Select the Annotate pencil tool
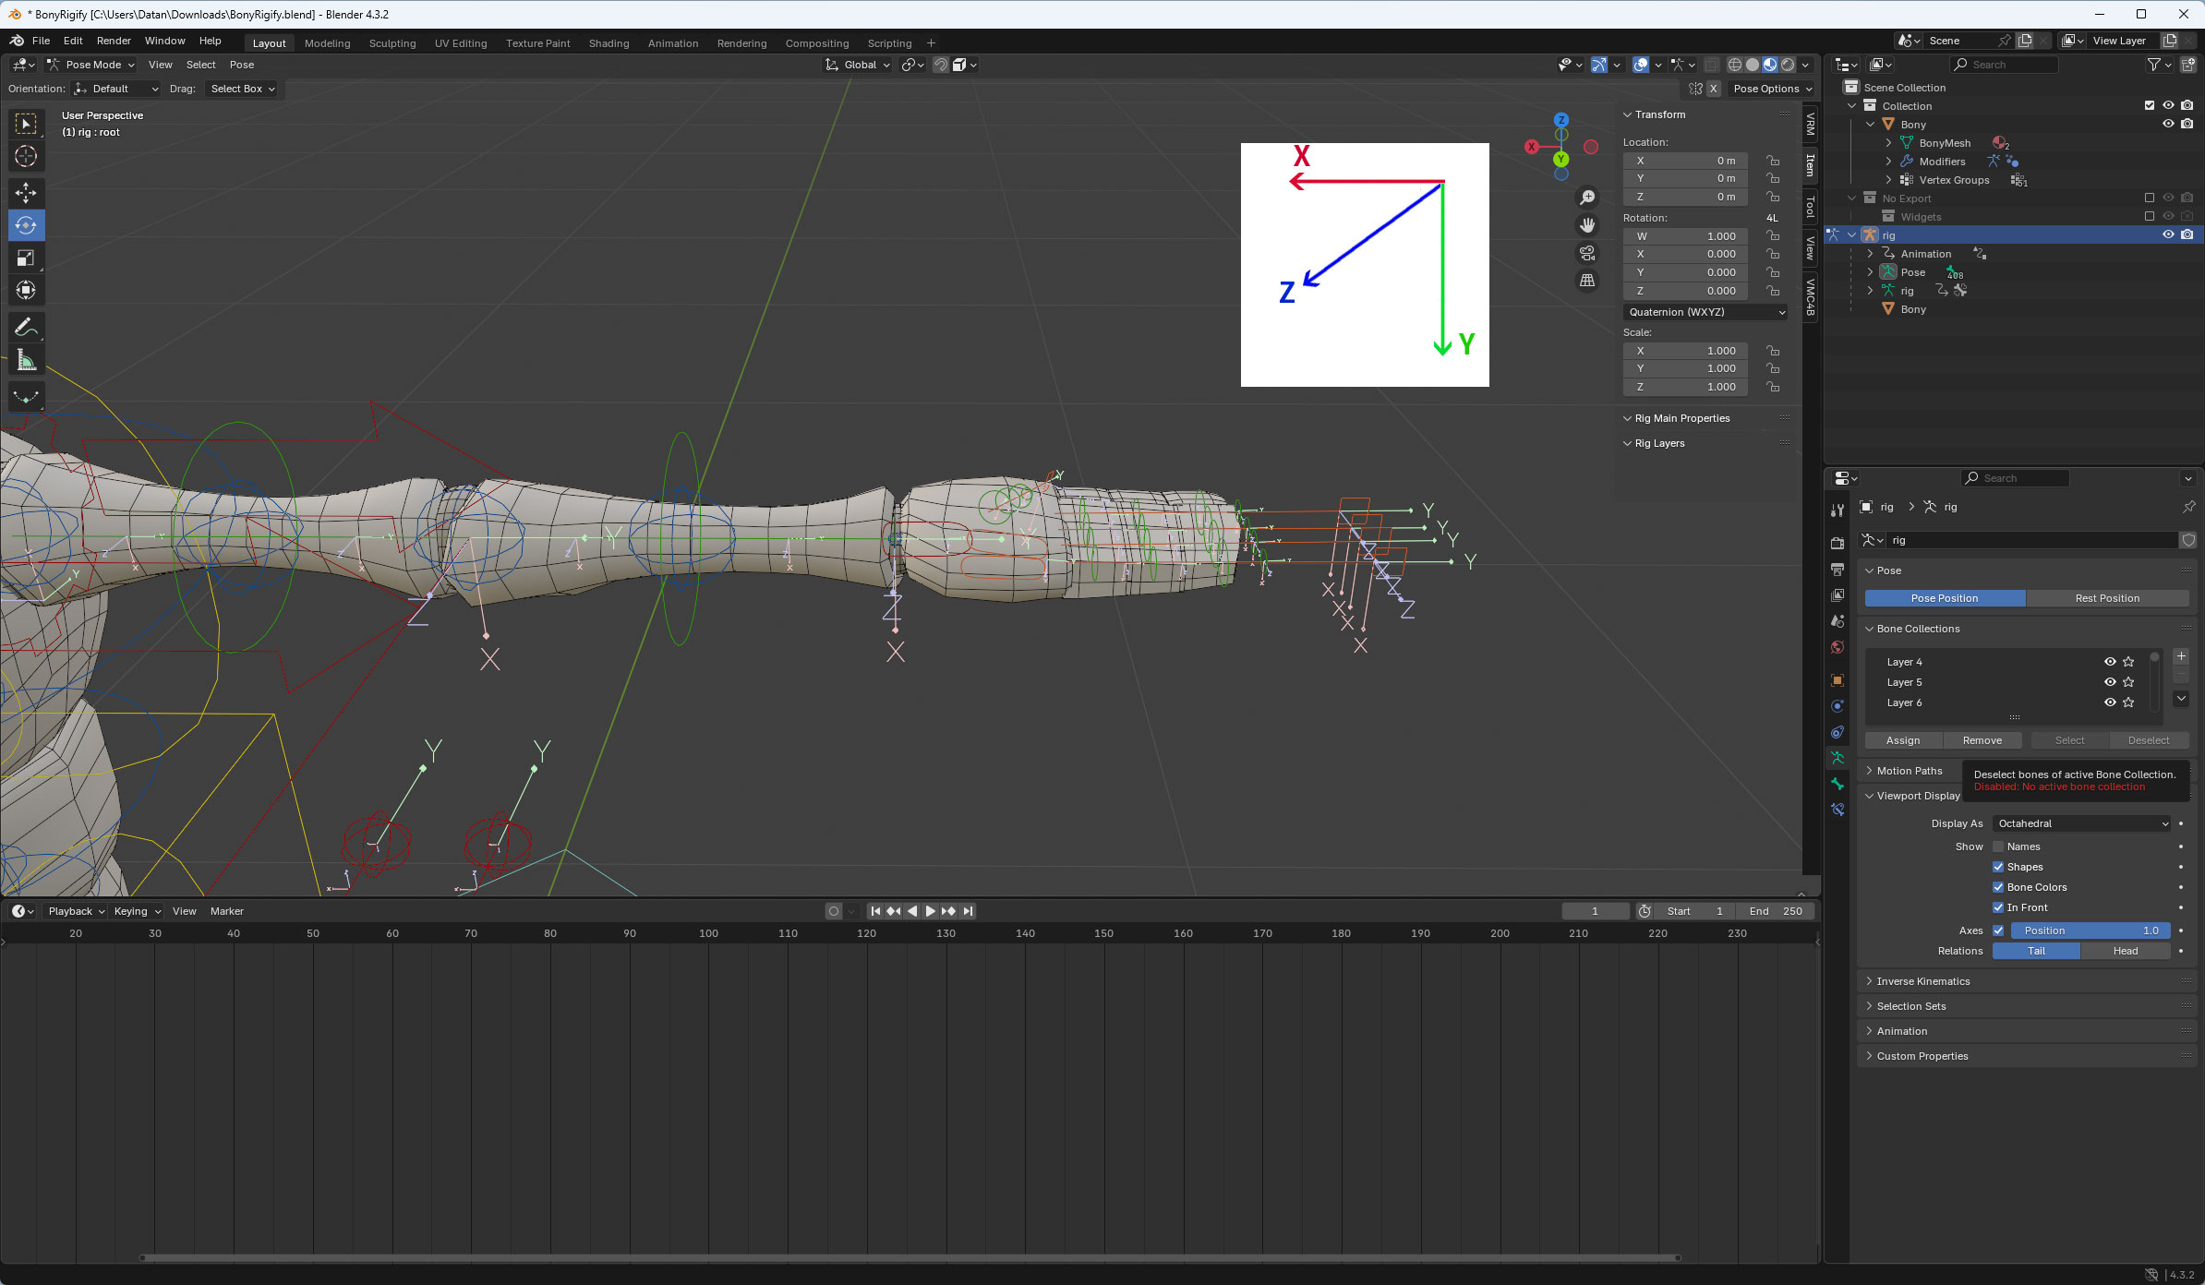 pyautogui.click(x=26, y=327)
